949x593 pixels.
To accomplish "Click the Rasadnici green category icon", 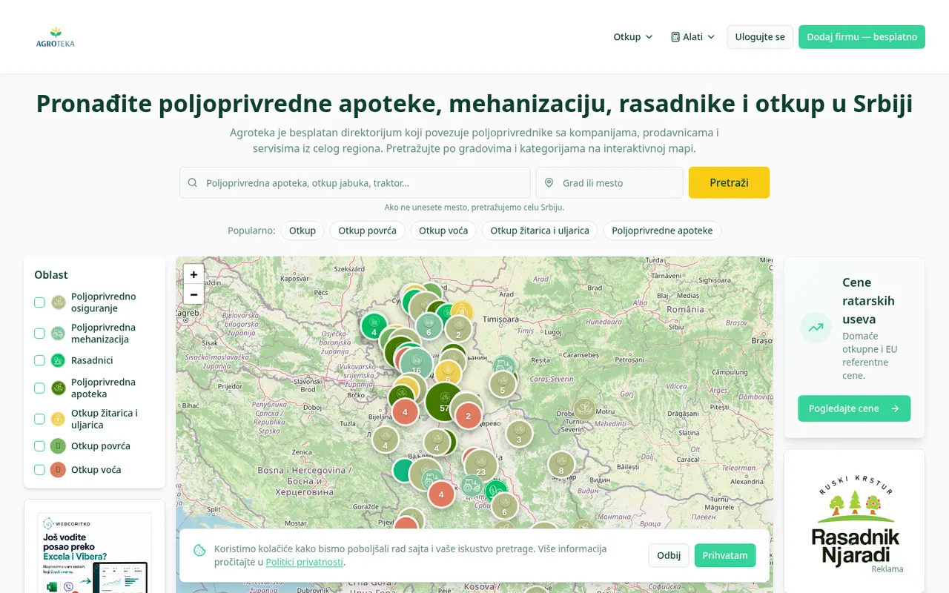I will coord(59,360).
